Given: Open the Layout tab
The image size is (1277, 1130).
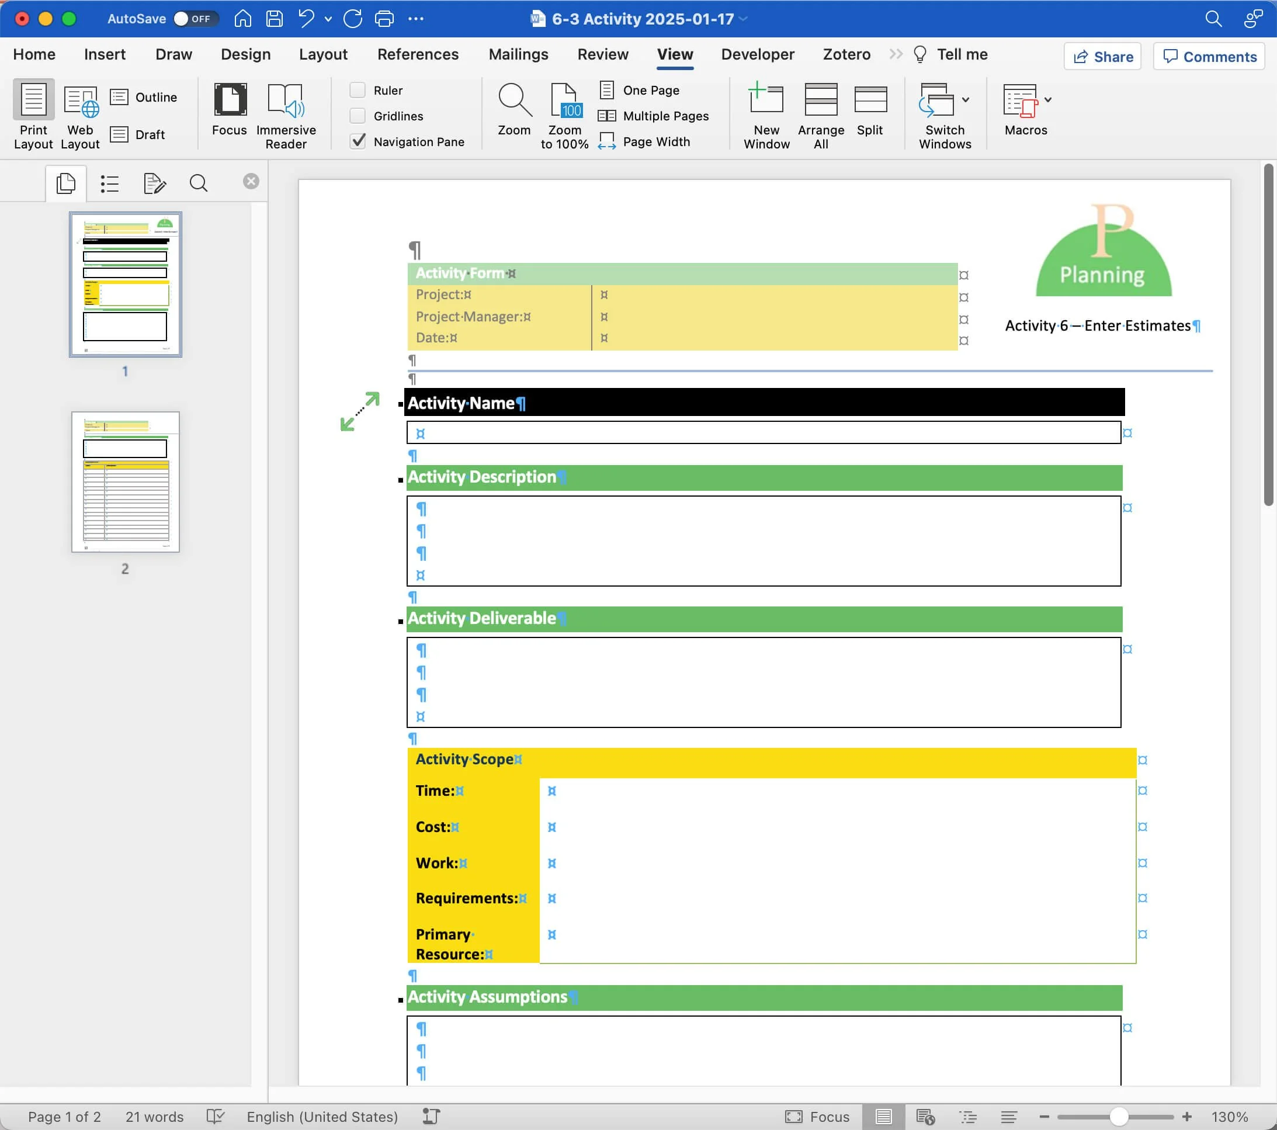Looking at the screenshot, I should [323, 54].
